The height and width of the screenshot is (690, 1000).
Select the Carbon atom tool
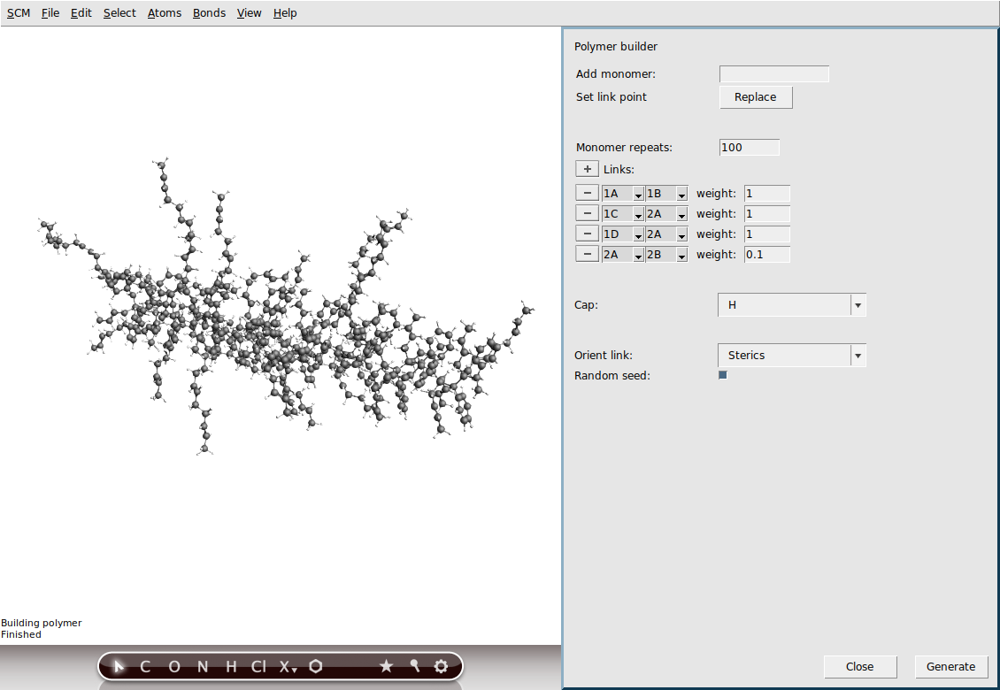coord(144,666)
